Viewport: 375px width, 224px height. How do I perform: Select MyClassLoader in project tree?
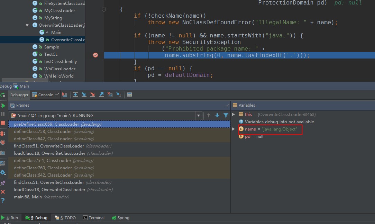(x=60, y=10)
